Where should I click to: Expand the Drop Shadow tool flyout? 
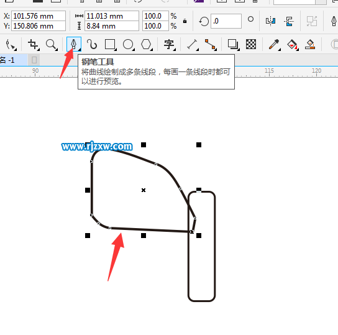pos(238,49)
